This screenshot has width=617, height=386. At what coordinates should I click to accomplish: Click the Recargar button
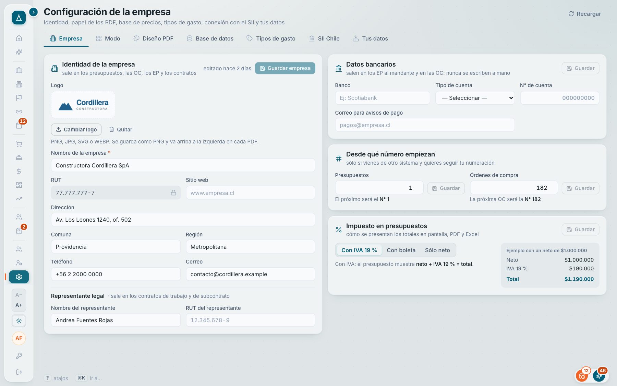(x=584, y=14)
